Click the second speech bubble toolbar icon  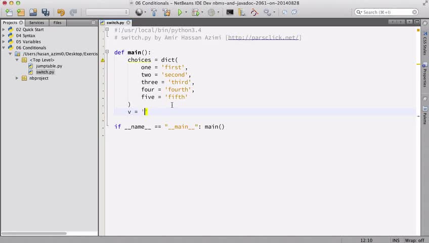(x=294, y=12)
